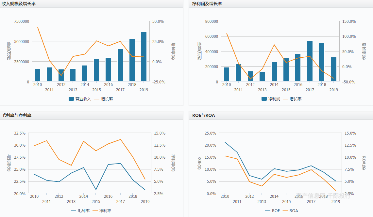Image resolution: width=373 pixels, height=217 pixels.
Task: Click the 2018 revenue bar
Action: click(x=132, y=60)
